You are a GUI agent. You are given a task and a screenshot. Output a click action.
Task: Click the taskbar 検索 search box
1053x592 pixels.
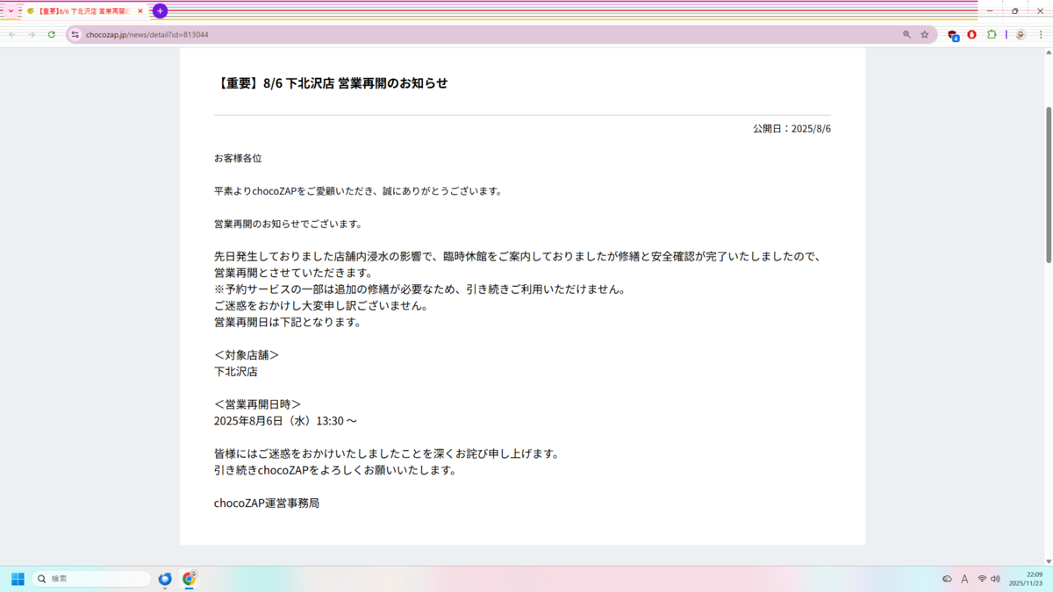pyautogui.click(x=92, y=579)
